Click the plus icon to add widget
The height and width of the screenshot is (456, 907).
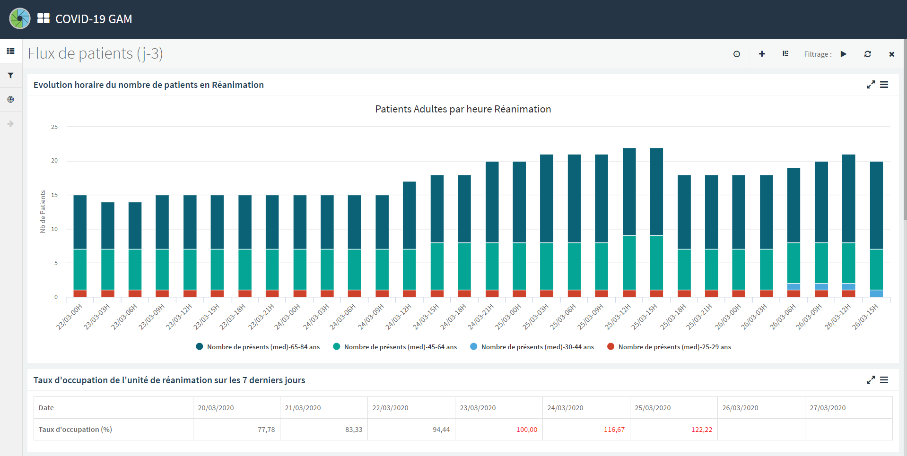click(x=761, y=54)
